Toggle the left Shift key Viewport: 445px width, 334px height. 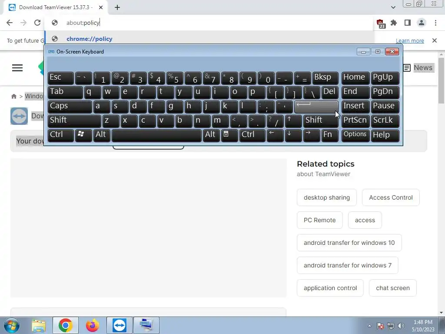pyautogui.click(x=74, y=121)
